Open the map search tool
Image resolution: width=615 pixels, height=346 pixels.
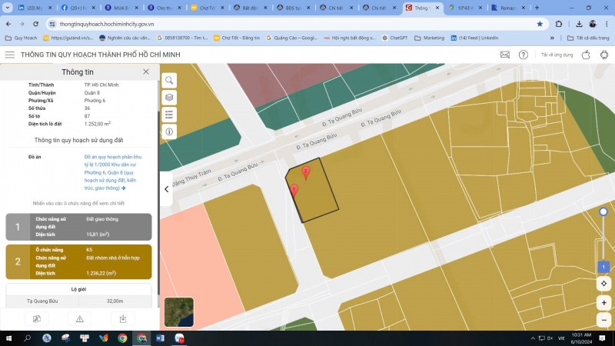169,81
